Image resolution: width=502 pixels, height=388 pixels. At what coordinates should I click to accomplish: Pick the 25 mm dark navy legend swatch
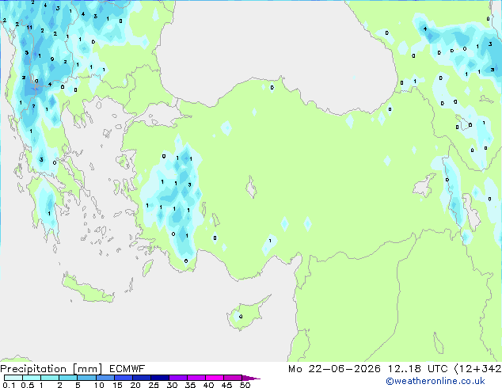(x=160, y=378)
